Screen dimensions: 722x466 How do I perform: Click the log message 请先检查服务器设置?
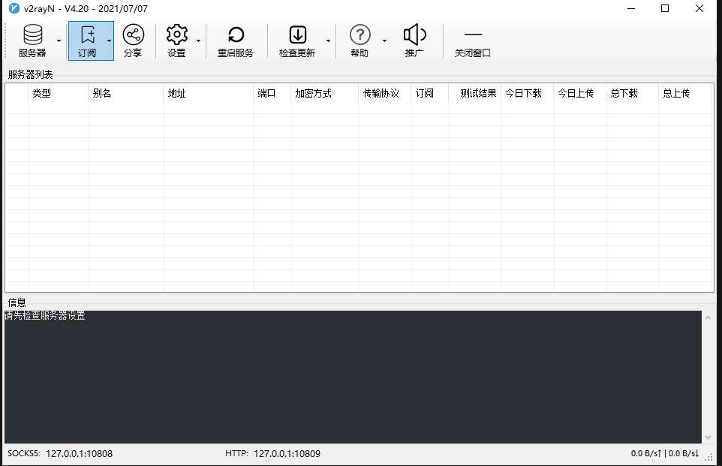point(45,315)
